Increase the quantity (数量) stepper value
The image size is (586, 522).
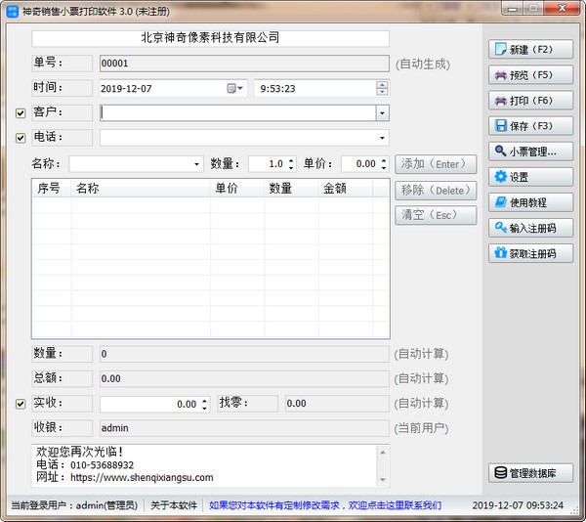[x=291, y=160]
